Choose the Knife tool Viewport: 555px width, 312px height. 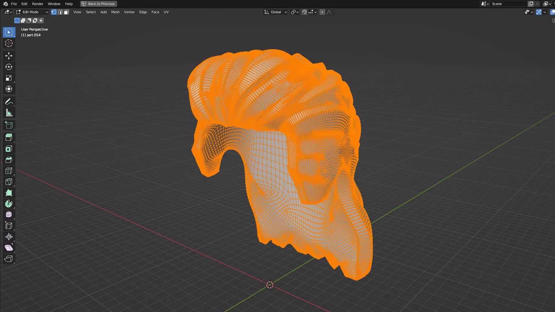[x=9, y=182]
